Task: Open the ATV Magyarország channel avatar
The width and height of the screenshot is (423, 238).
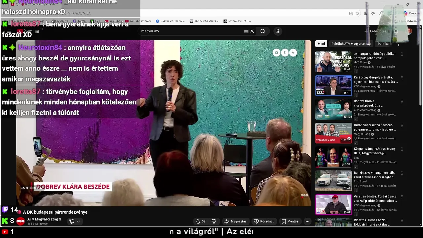Action: tap(20, 221)
